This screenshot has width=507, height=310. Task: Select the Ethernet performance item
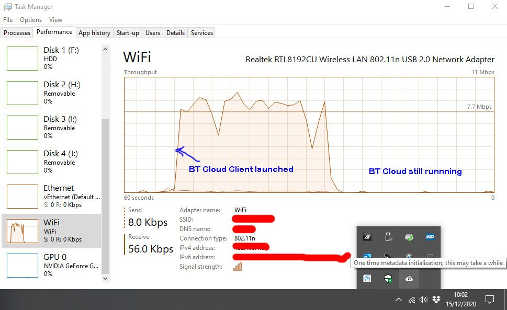[x=52, y=196]
